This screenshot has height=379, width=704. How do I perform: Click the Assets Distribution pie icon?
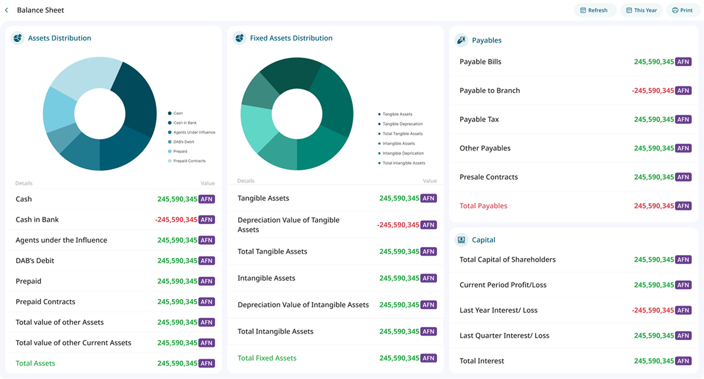click(x=17, y=38)
